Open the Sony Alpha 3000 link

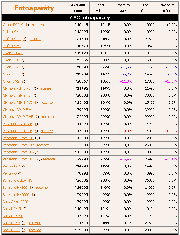pyautogui.click(x=16, y=202)
